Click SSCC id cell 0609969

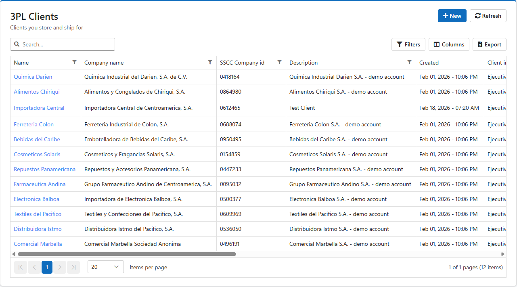(x=251, y=214)
